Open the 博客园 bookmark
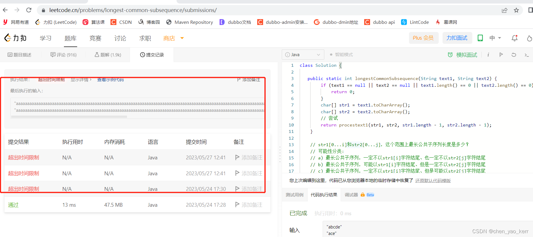533x237 pixels. 149,22
